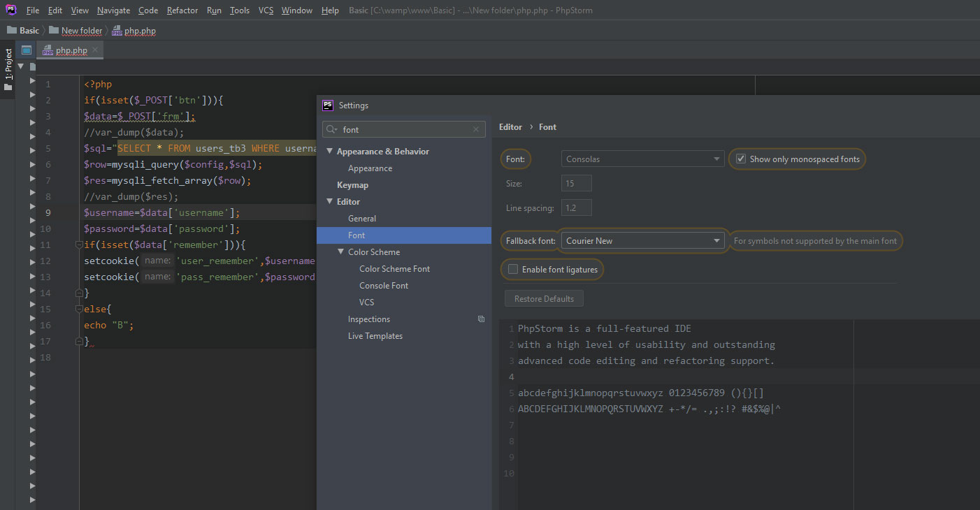Collapse the Color Scheme tree node
This screenshot has width=980, height=510.
[x=340, y=252]
